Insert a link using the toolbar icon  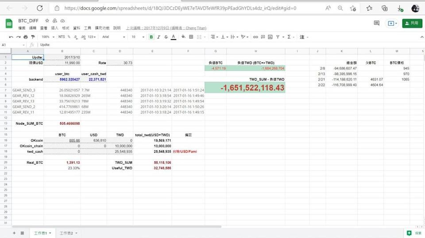tap(255, 37)
